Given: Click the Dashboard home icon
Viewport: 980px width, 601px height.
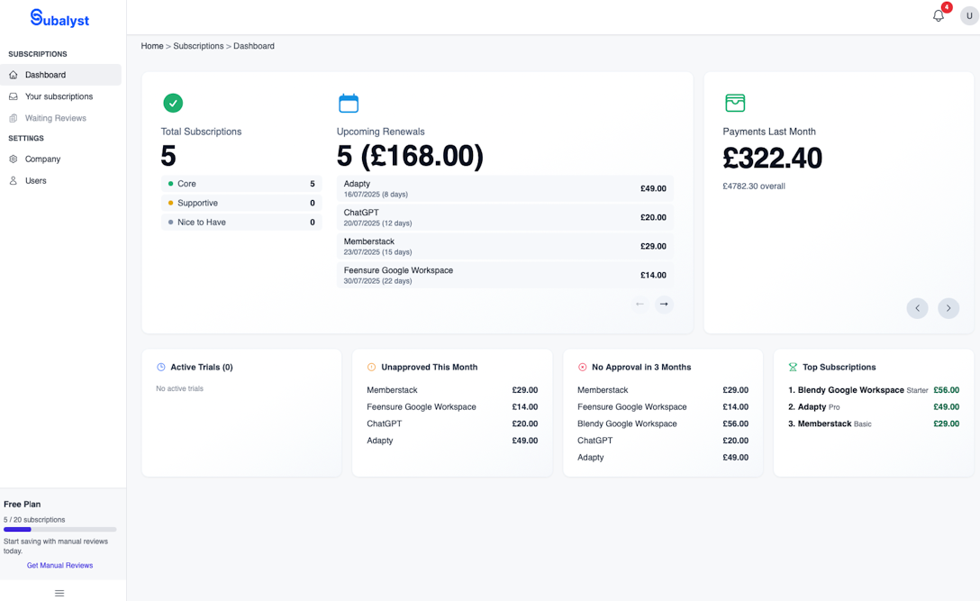Looking at the screenshot, I should coord(14,75).
